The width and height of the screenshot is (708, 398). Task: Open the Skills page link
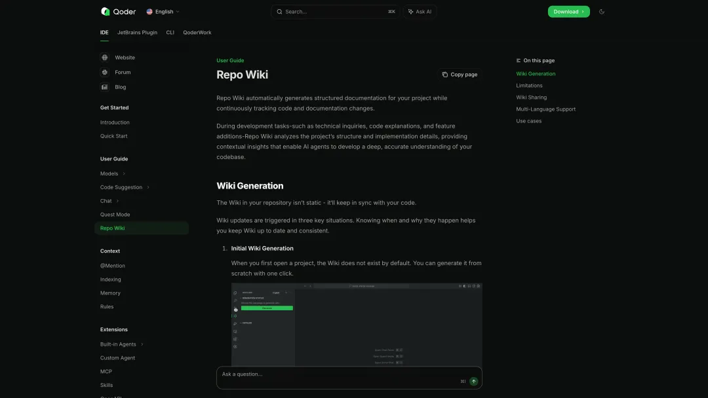107,385
